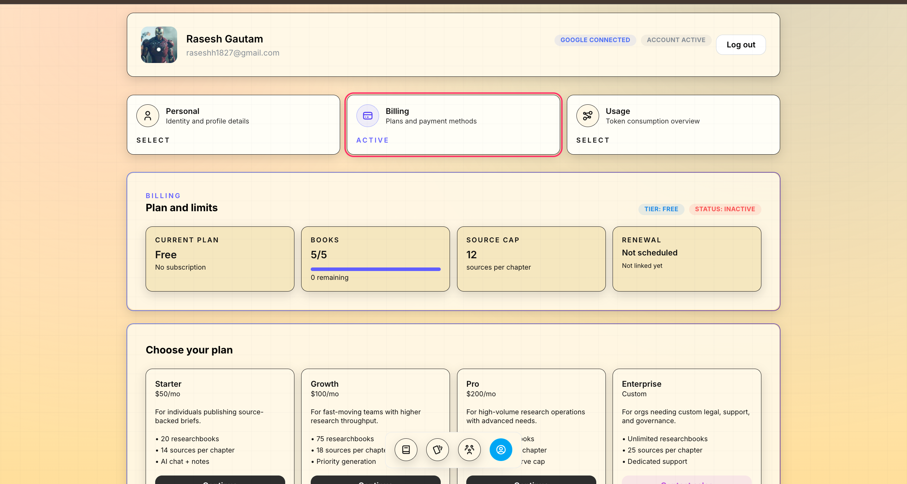Click the Usage graph nodes icon
907x484 pixels.
588,116
